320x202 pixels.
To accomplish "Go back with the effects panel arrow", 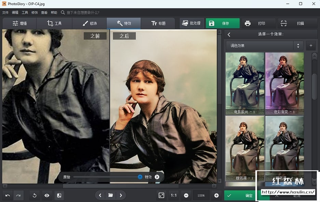I will click(x=229, y=34).
